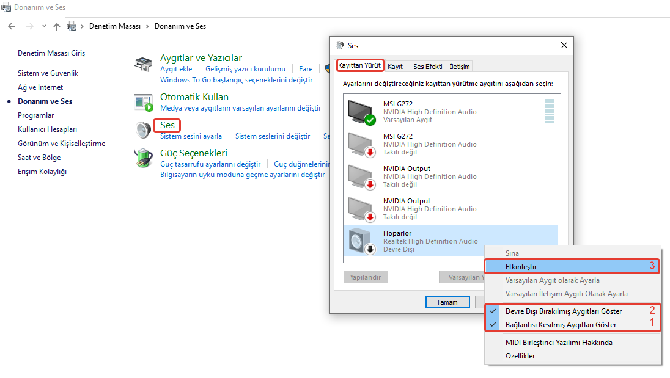Switch to the Ses Efekti tab
The height and width of the screenshot is (378, 670).
pyautogui.click(x=427, y=66)
